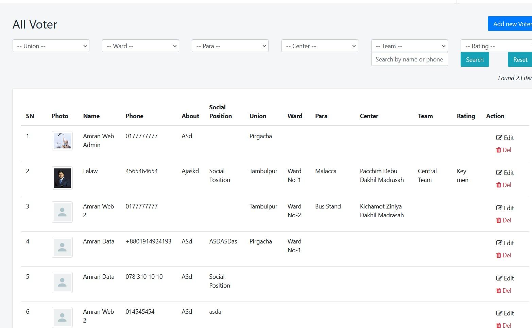Click the Malacca para cell
532x328 pixels.
(x=326, y=171)
